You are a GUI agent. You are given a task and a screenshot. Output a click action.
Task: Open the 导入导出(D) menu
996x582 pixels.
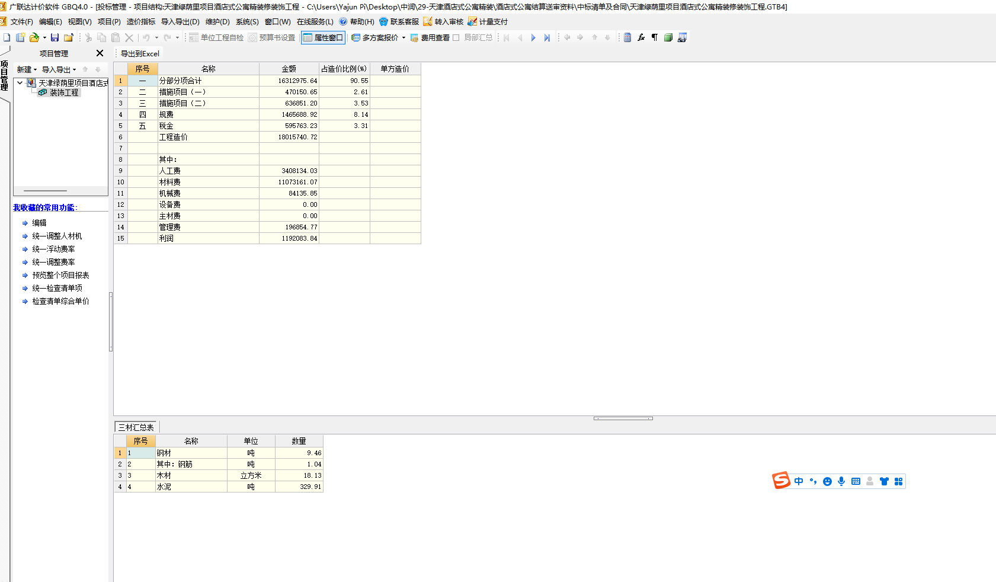pos(180,22)
